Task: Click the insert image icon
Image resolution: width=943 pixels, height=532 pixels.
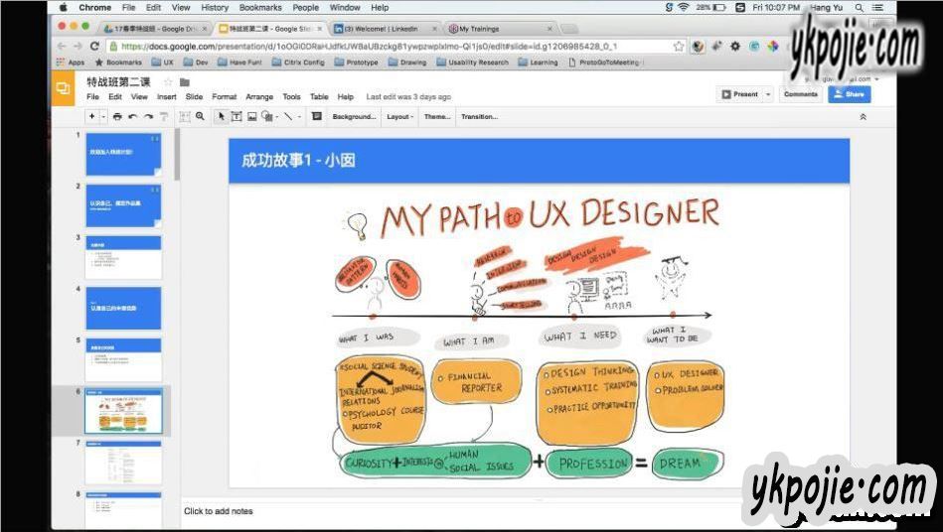Action: (252, 116)
